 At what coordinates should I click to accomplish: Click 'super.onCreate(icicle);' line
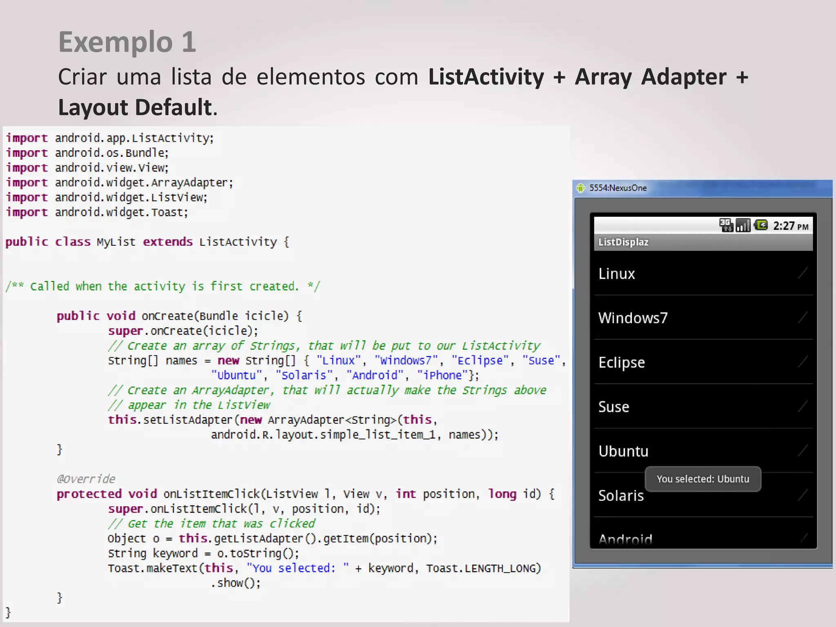[x=183, y=331]
